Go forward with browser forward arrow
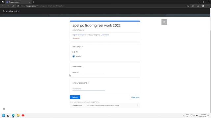The height and width of the screenshot is (118, 211). tap(8, 6)
